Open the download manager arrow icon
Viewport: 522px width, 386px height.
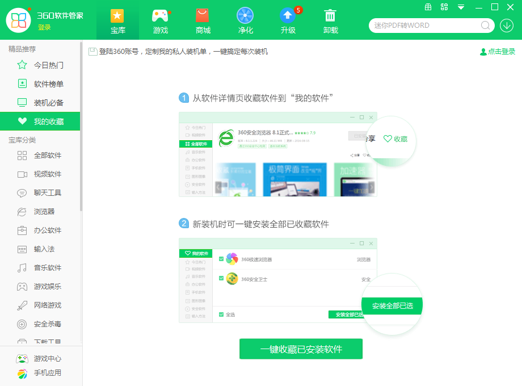[x=507, y=26]
